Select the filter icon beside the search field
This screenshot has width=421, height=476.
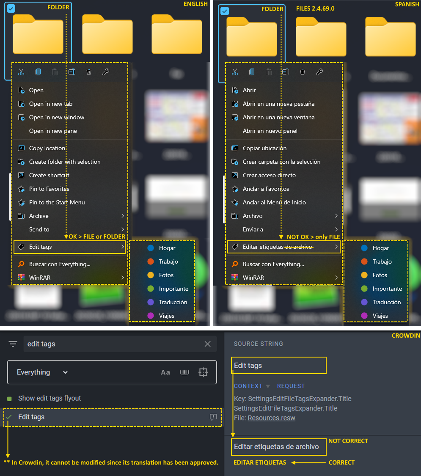coord(13,344)
